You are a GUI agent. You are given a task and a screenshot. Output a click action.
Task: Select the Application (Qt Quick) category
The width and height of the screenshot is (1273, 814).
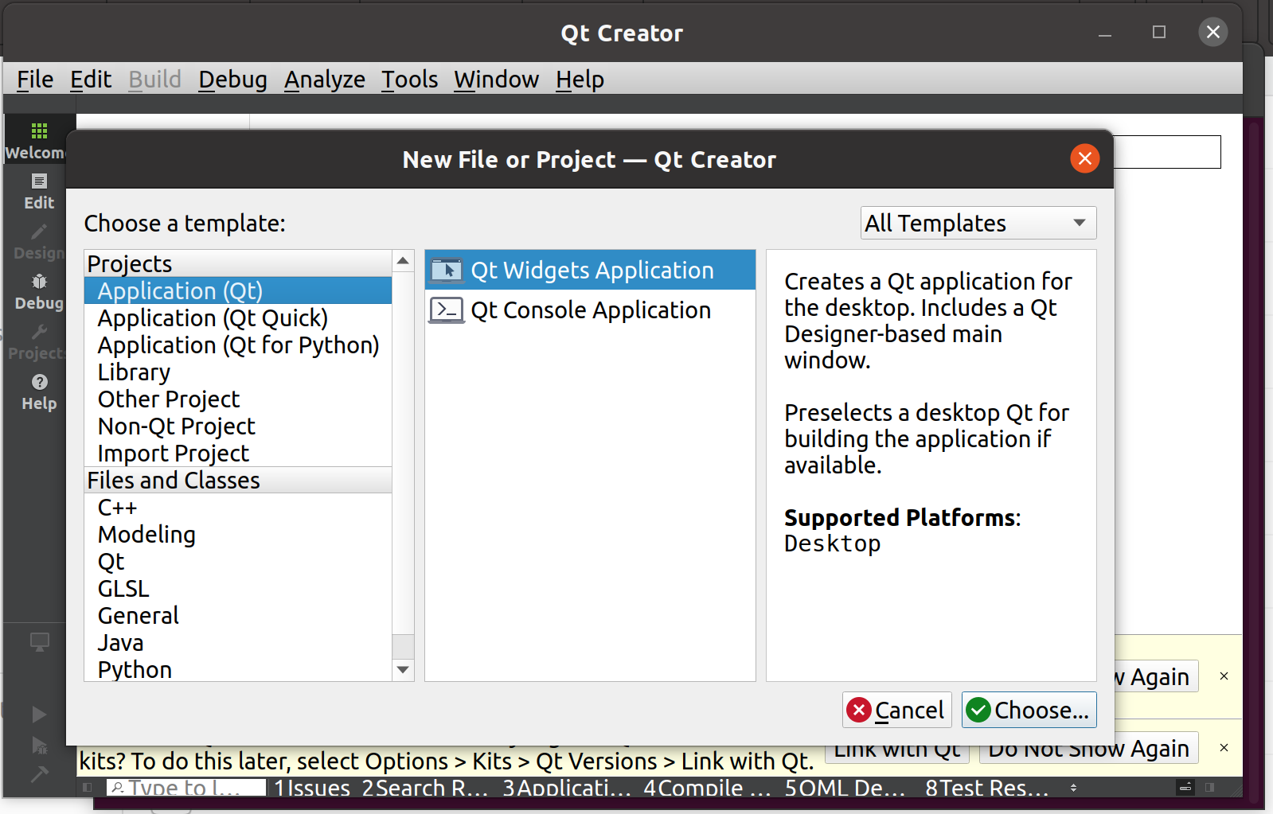238,317
